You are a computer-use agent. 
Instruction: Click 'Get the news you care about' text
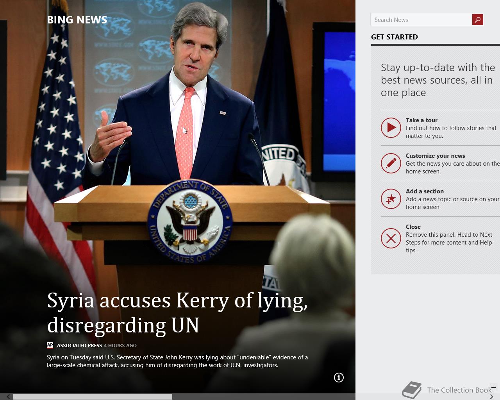[x=453, y=168]
